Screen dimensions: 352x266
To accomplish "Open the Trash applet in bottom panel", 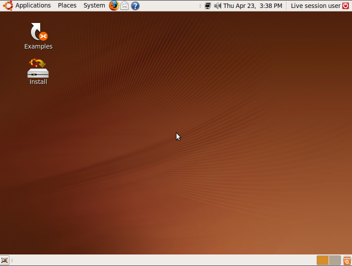I will (347, 260).
